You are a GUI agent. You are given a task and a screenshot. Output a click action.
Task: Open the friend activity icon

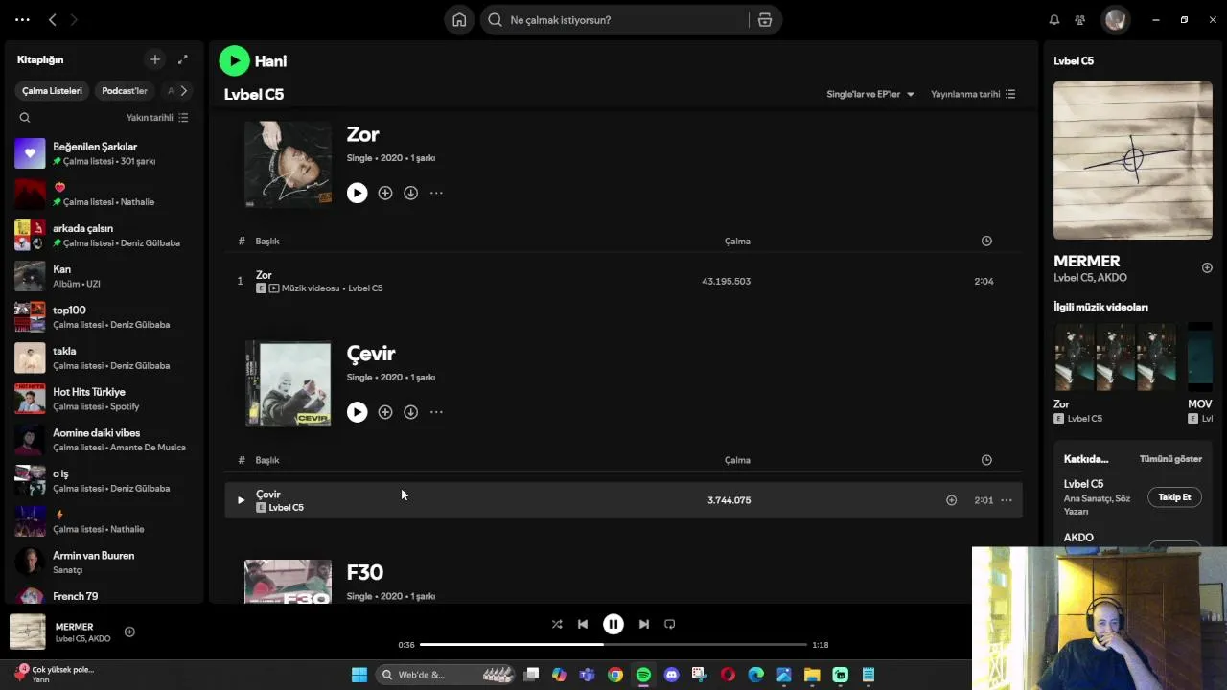coord(1080,20)
